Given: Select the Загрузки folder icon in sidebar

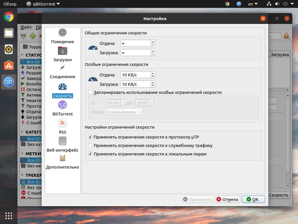Looking at the screenshot, I should 62,51.
